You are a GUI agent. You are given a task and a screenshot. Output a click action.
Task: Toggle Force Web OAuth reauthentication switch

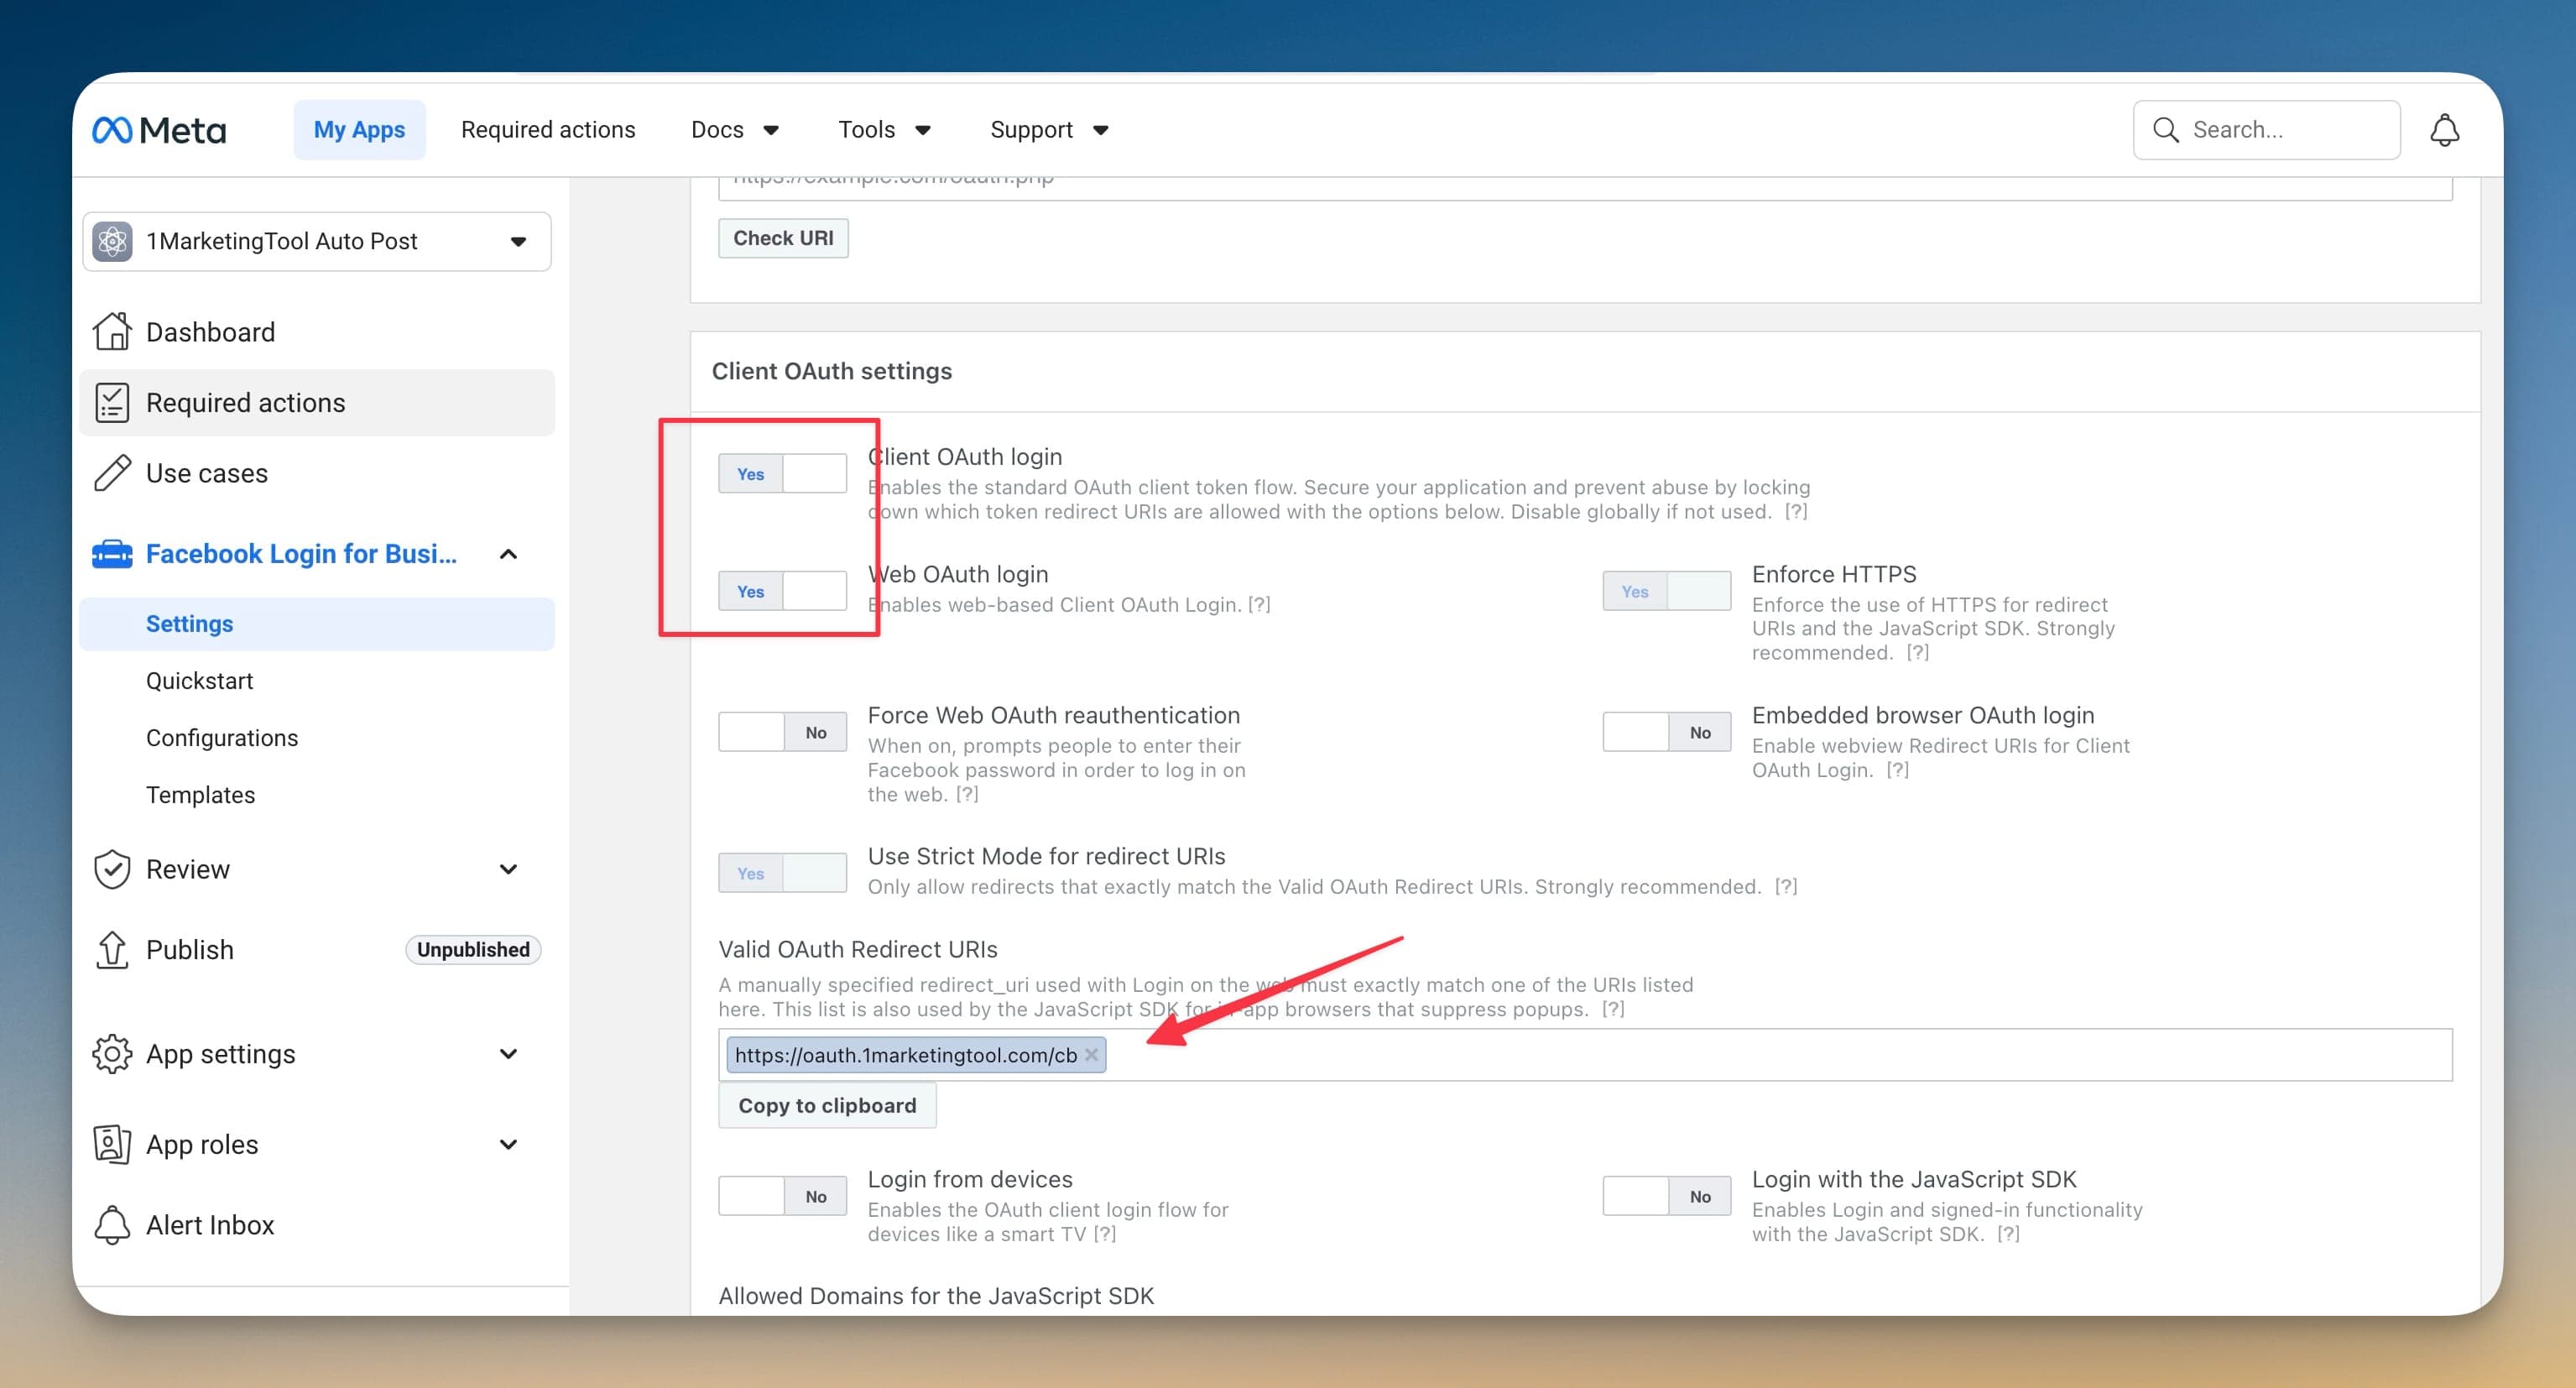782,732
